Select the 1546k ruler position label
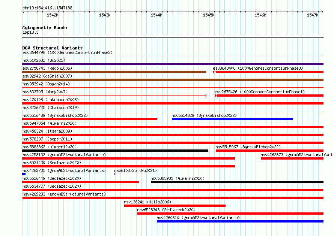The width and height of the screenshot is (334, 236). (x=260, y=15)
